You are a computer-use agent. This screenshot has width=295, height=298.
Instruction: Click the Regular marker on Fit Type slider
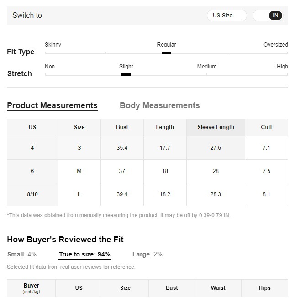[167, 53]
